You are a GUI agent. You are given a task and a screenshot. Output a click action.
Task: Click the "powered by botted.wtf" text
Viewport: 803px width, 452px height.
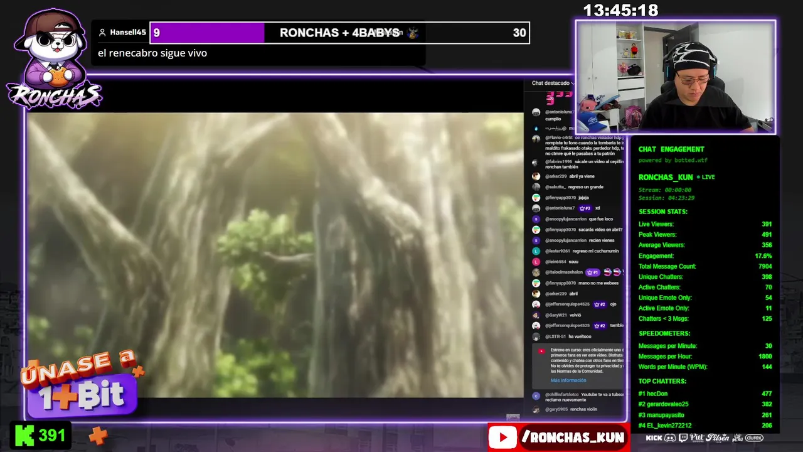pos(672,161)
